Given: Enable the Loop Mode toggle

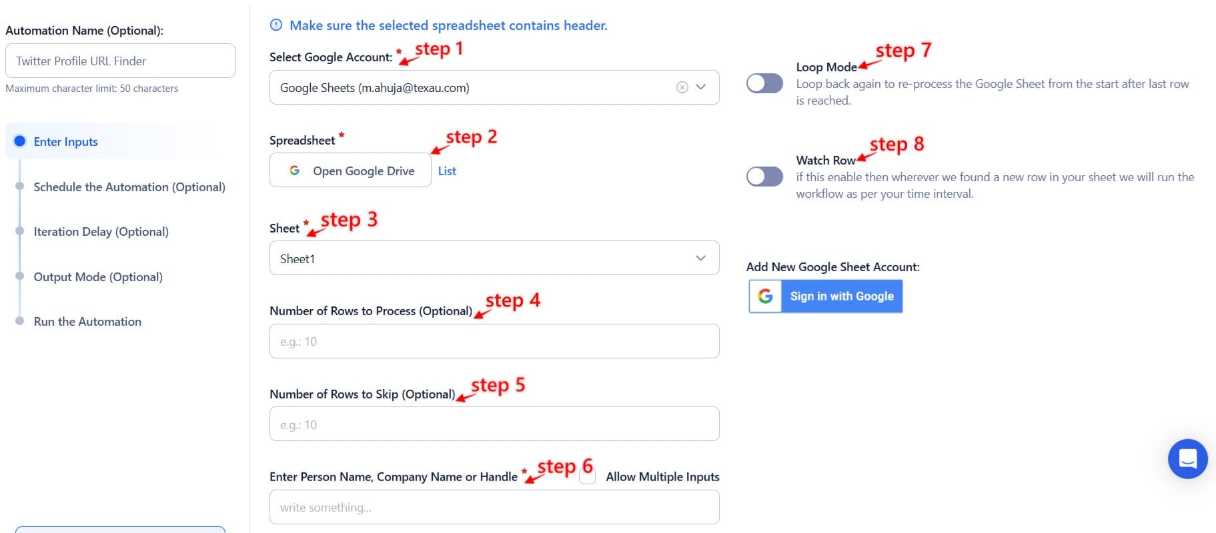Looking at the screenshot, I should coord(764,83).
